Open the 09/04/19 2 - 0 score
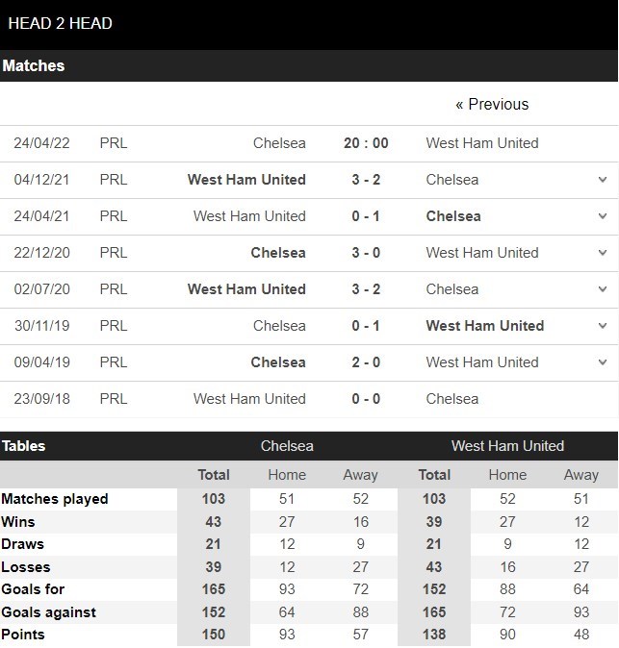 (366, 362)
